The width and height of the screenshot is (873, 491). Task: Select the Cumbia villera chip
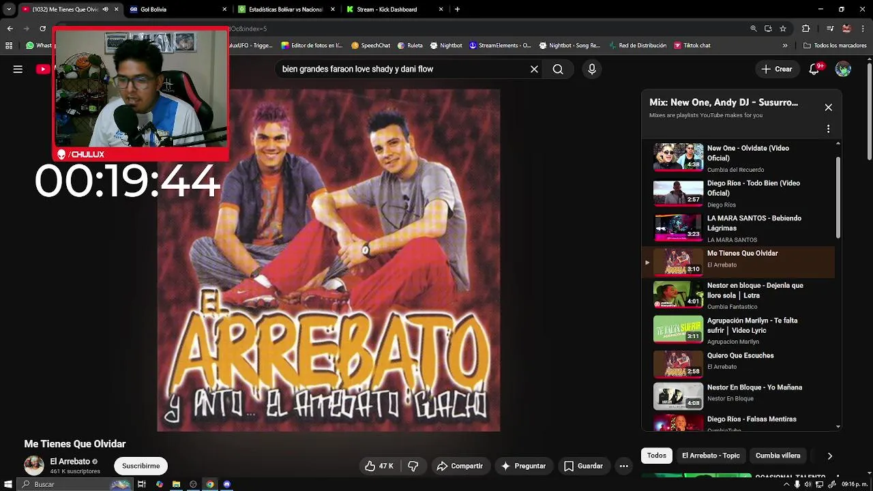(778, 456)
